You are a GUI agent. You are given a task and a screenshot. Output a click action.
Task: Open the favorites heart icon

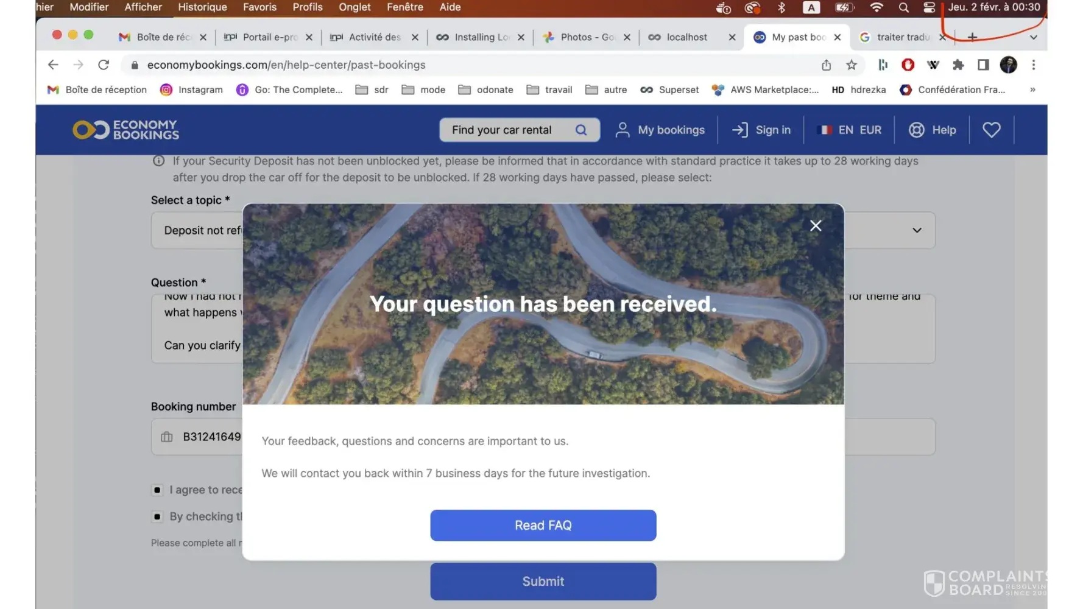(991, 130)
